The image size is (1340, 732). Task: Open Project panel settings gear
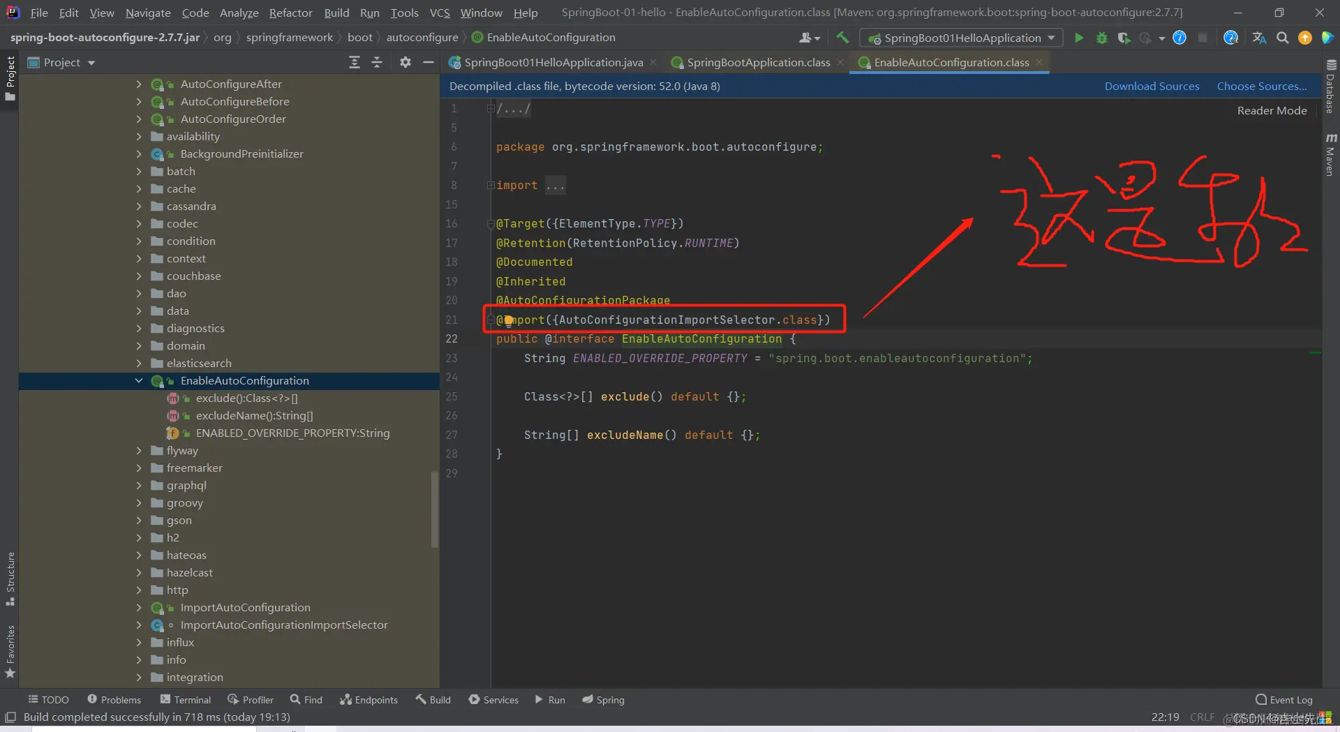pyautogui.click(x=405, y=63)
